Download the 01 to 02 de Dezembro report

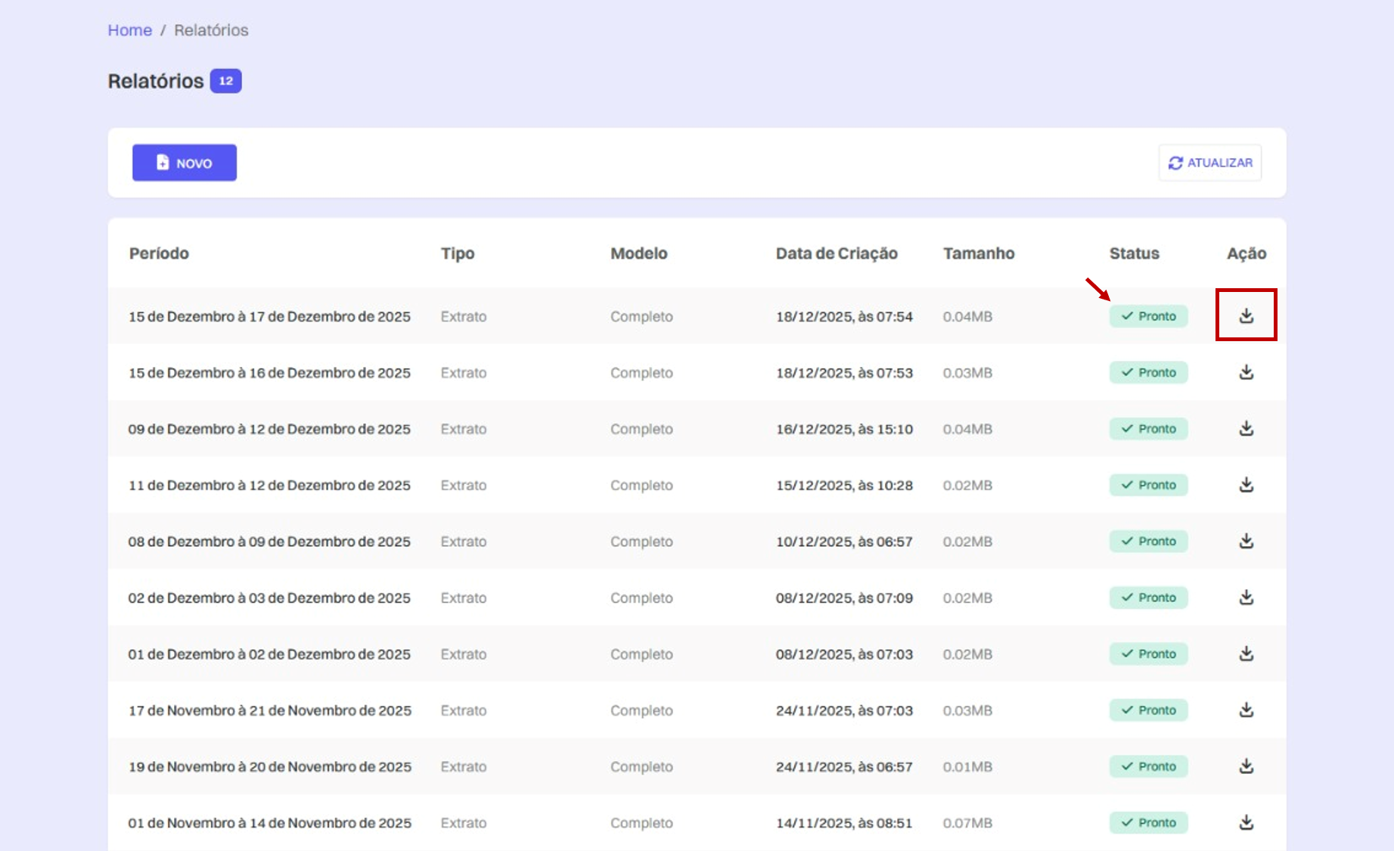click(x=1246, y=653)
